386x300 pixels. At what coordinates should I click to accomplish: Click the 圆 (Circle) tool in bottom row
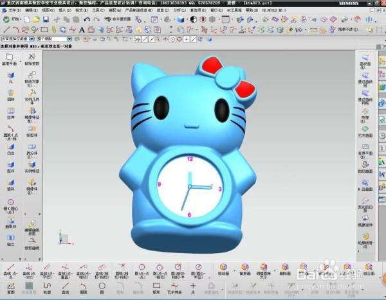[102, 288]
